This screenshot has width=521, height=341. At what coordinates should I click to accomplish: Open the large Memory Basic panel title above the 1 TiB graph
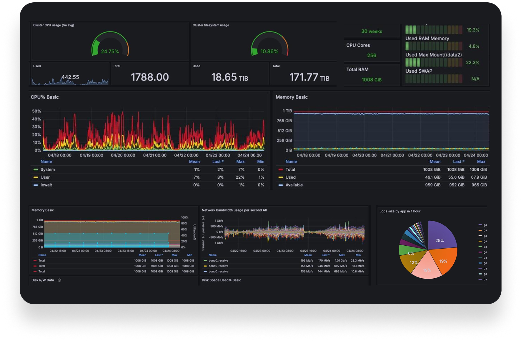click(292, 97)
